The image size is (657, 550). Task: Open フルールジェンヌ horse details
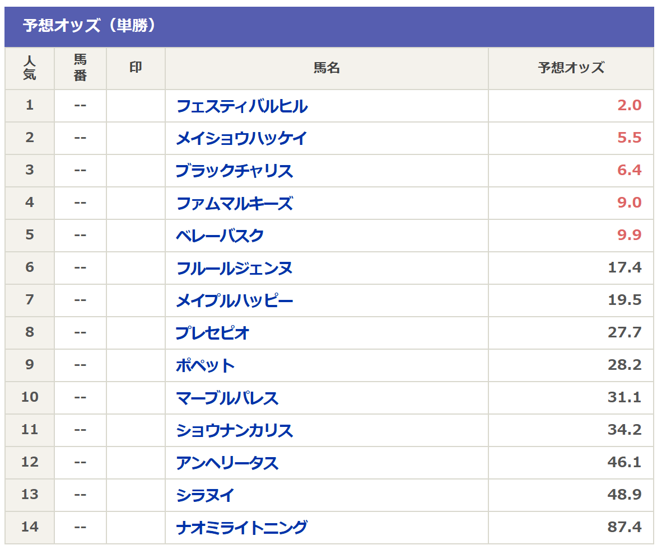coord(234,268)
